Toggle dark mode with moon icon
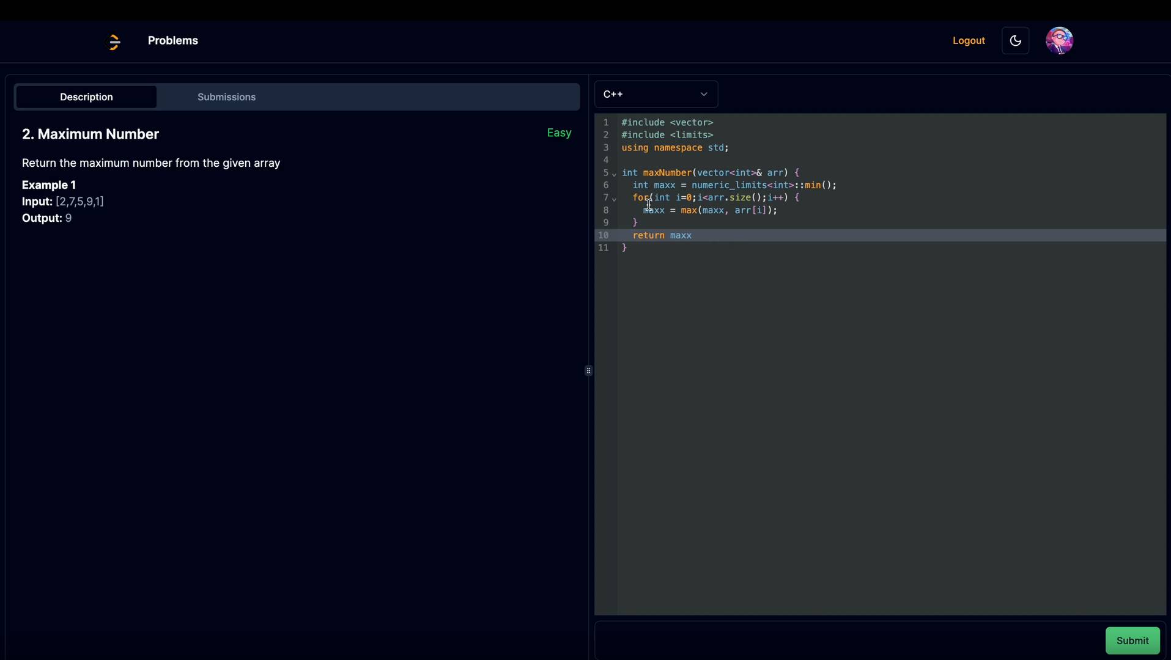Screen dimensions: 1171x660 coord(1015,41)
